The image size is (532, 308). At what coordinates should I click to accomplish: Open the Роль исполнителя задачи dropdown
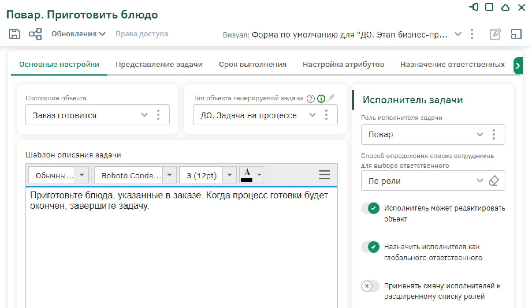(480, 134)
